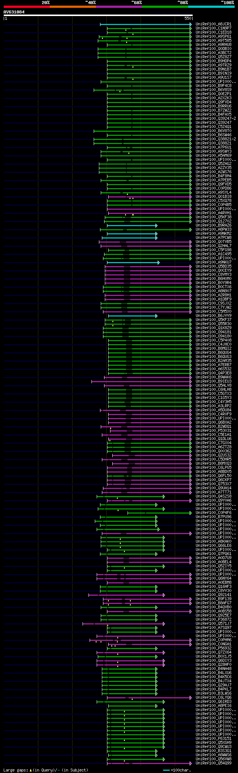Viewport: 238px width, 773px height.
Task: Select label UniRef100_A4RVH1
Action: click(x=213, y=213)
